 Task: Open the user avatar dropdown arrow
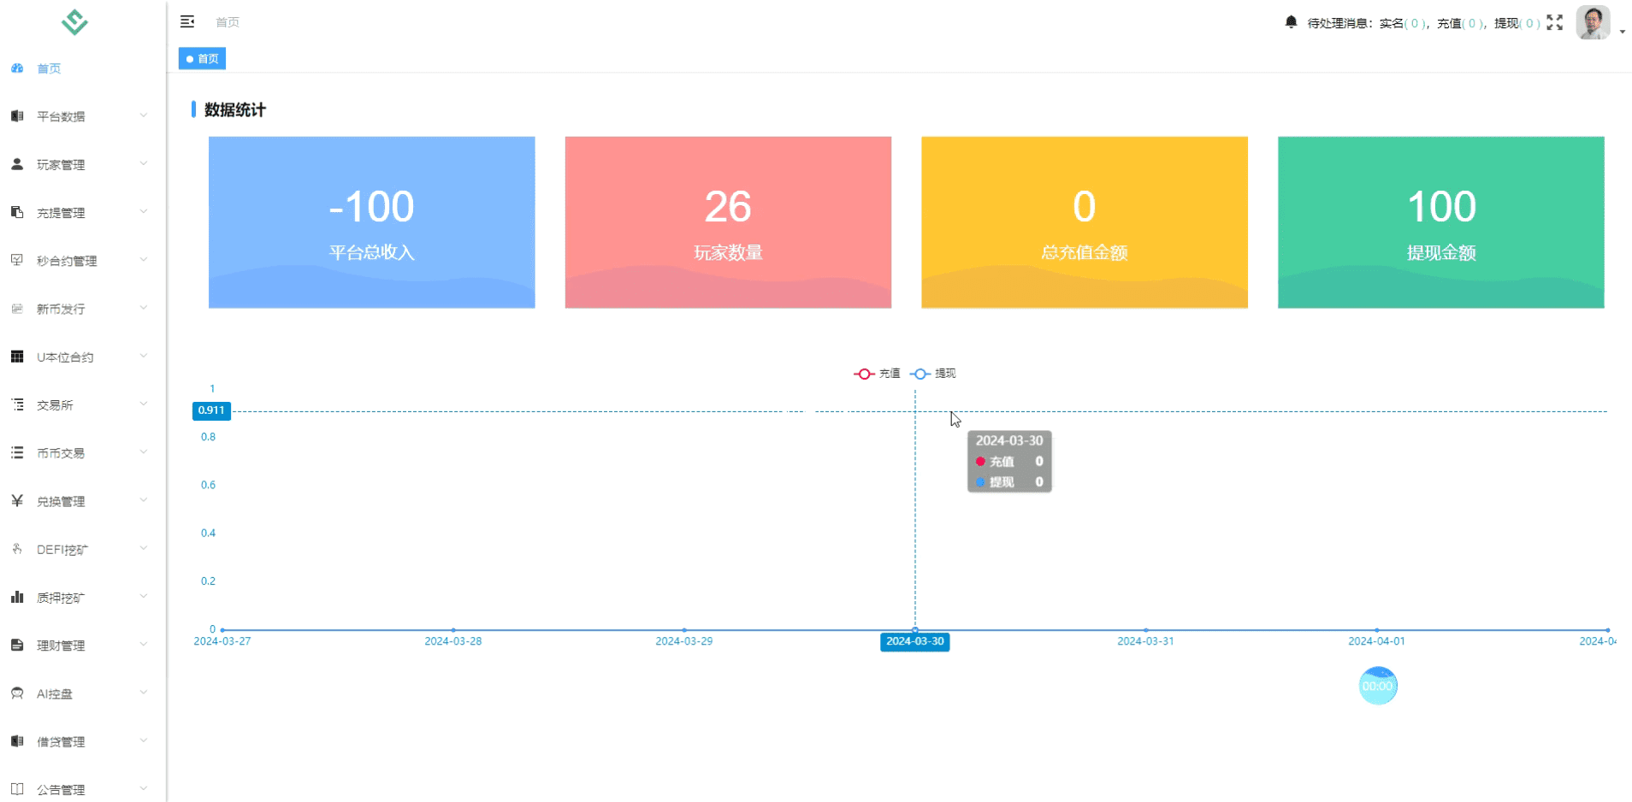click(1622, 32)
